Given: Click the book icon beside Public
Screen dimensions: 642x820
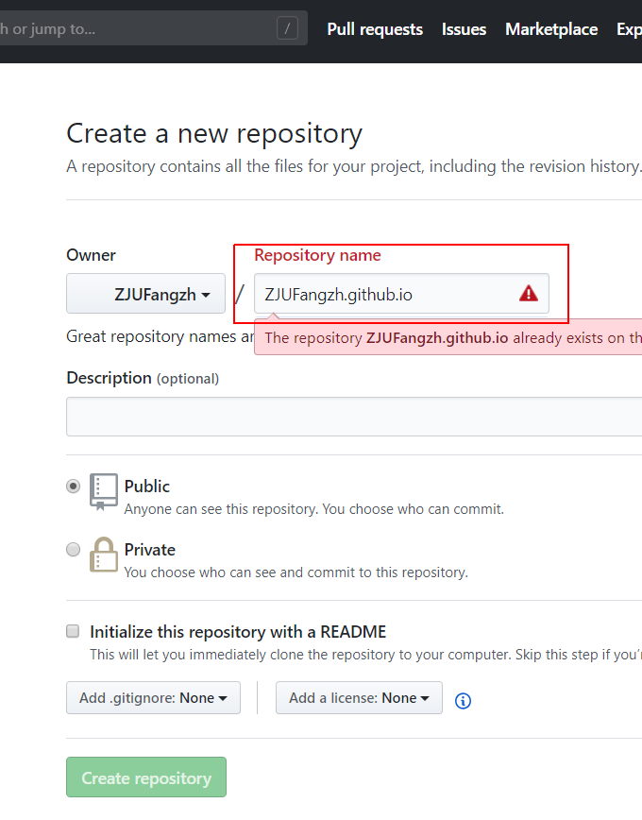Looking at the screenshot, I should click(104, 491).
